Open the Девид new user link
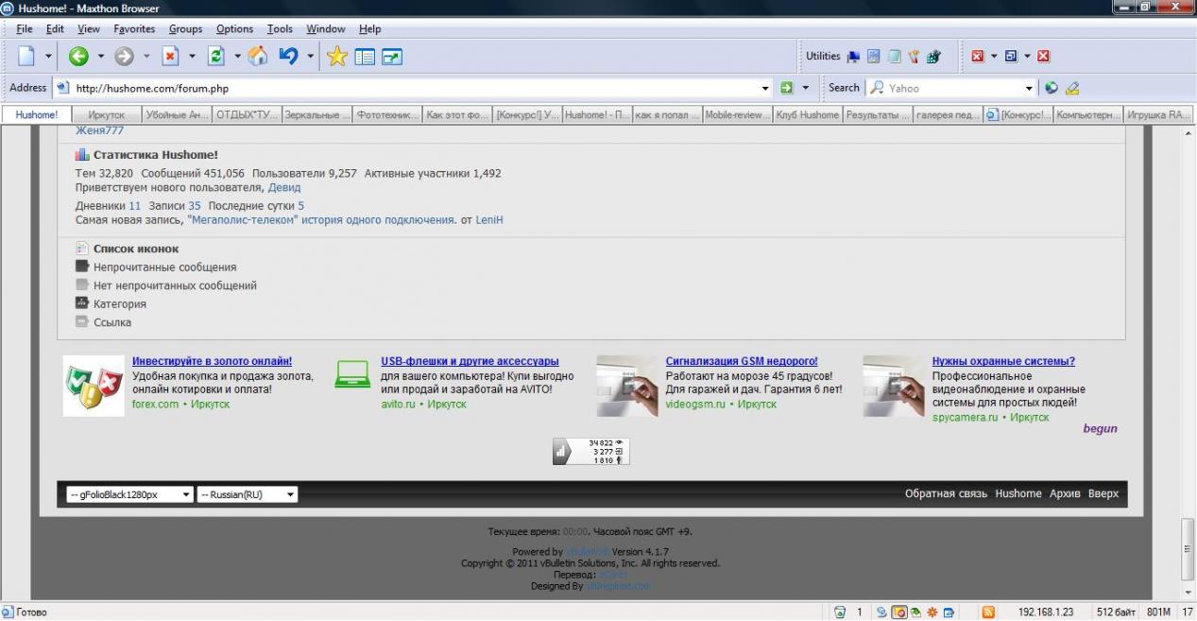 tap(284, 187)
